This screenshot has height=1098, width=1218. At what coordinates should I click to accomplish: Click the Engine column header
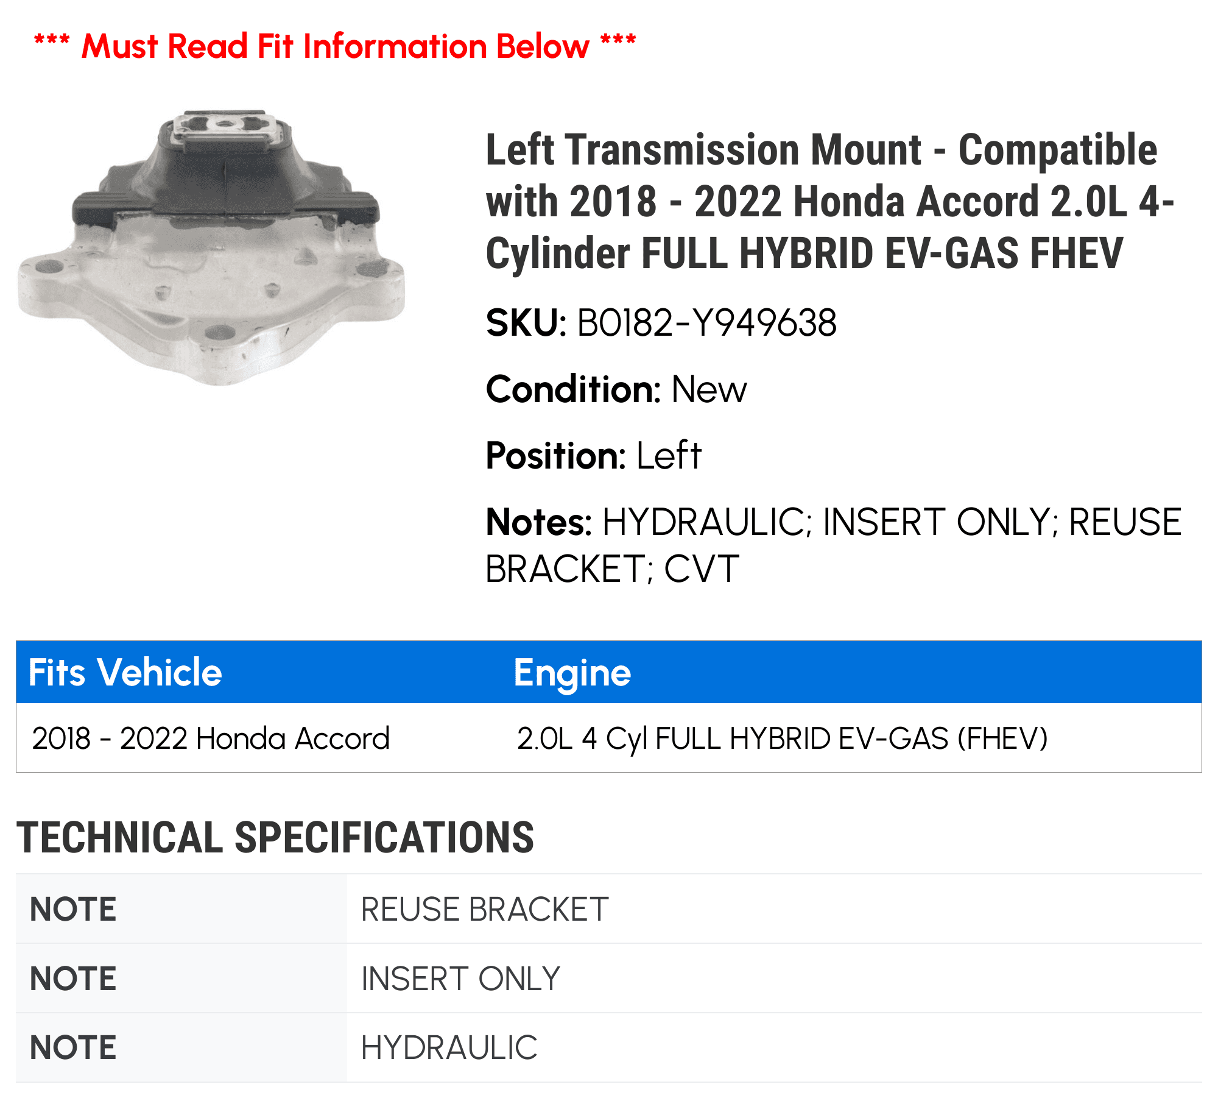[x=572, y=673]
